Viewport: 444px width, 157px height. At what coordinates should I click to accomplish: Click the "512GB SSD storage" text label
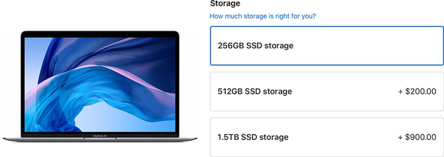pos(254,91)
